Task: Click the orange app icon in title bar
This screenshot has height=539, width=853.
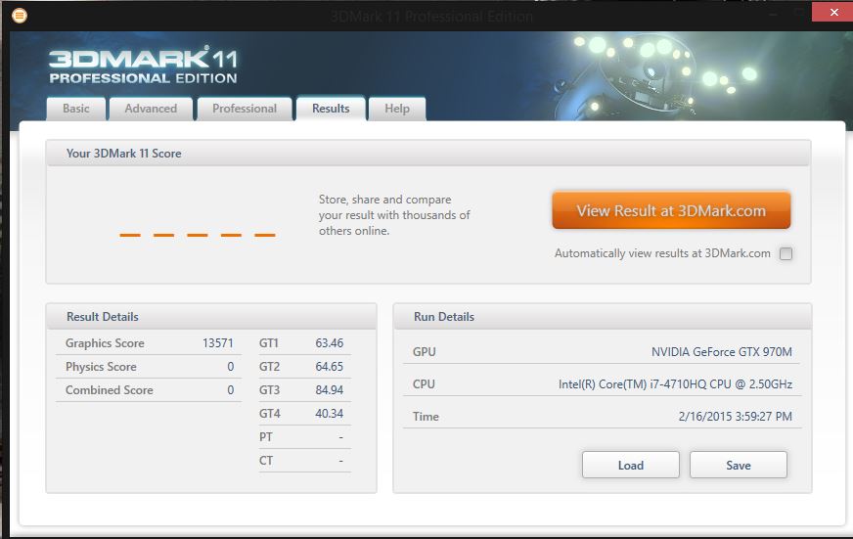Action: (x=19, y=16)
